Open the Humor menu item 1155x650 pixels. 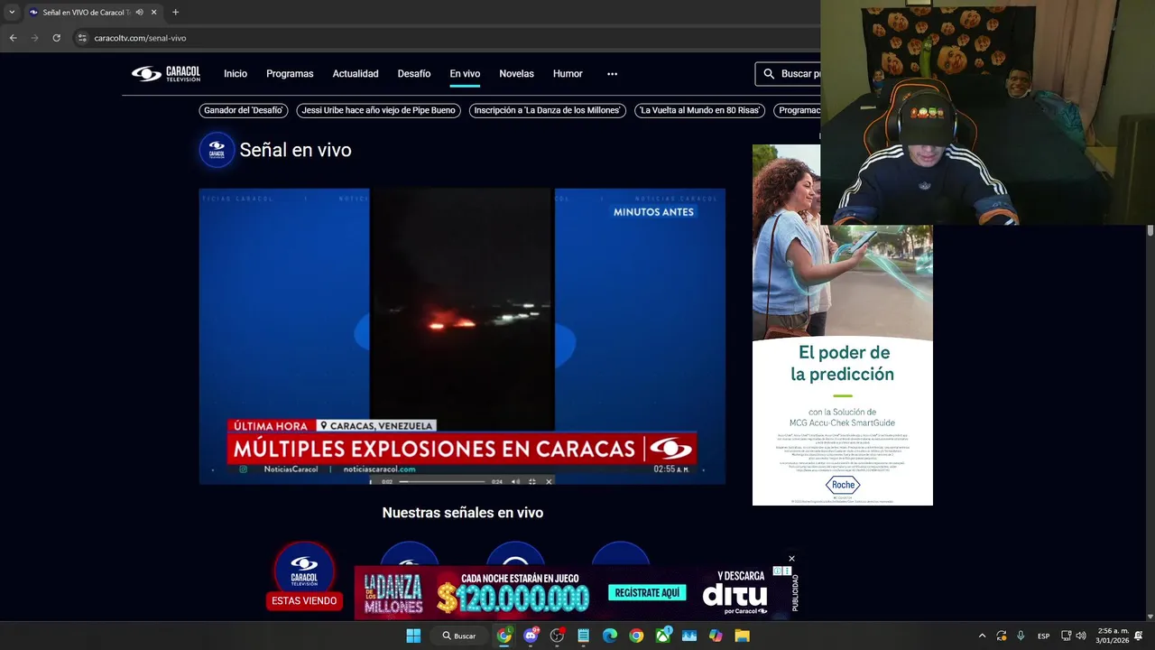[568, 74]
